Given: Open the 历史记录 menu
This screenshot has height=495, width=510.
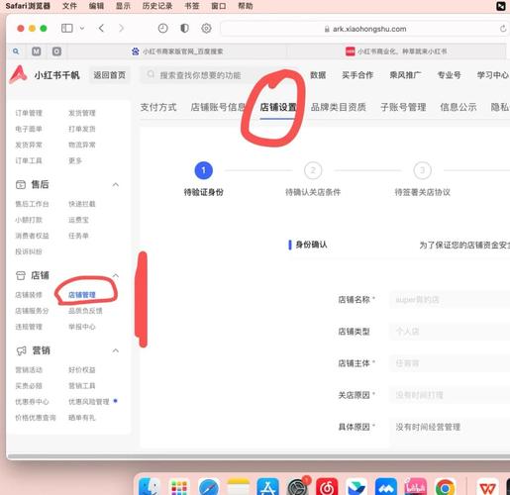Looking at the screenshot, I should pos(157,6).
